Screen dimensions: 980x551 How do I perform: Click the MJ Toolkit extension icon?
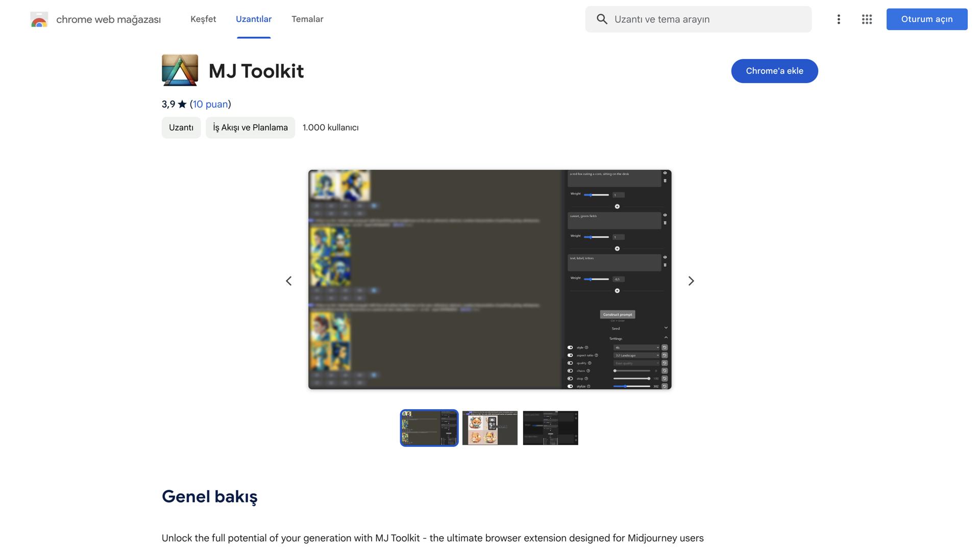tap(180, 70)
